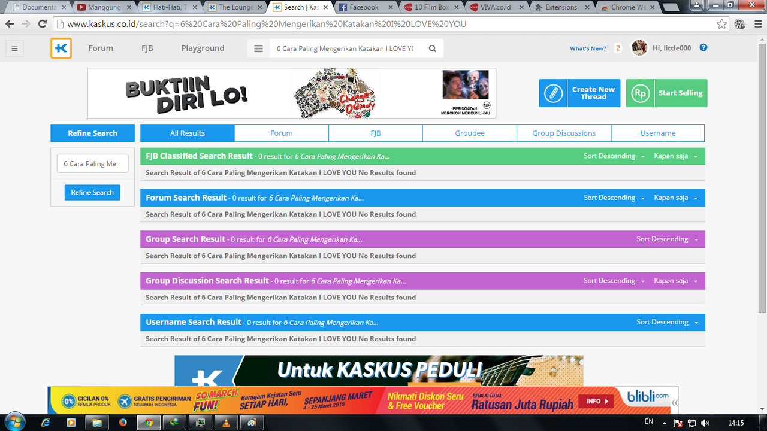Launch Internet Explorer from the taskbar
Viewport: 767px width, 431px height.
[x=45, y=423]
